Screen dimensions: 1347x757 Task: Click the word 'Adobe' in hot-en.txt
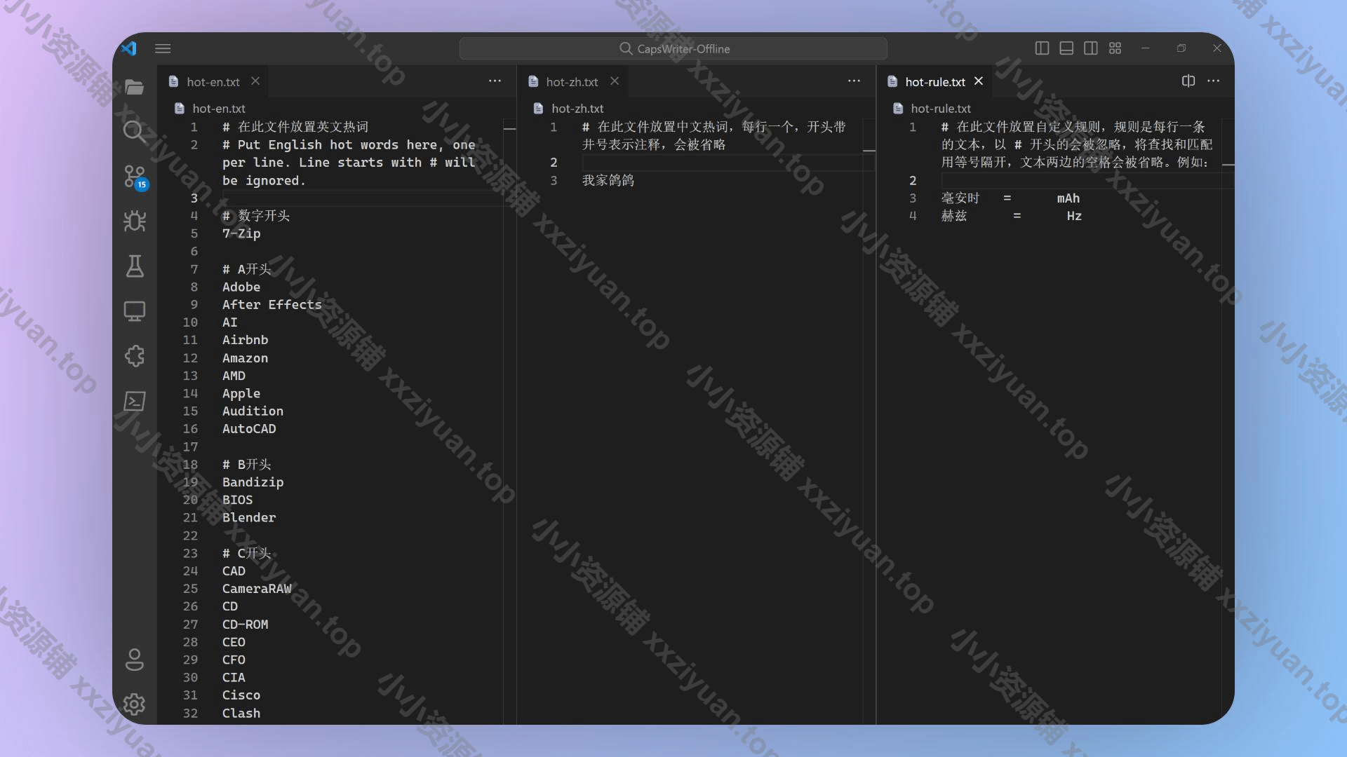click(241, 287)
